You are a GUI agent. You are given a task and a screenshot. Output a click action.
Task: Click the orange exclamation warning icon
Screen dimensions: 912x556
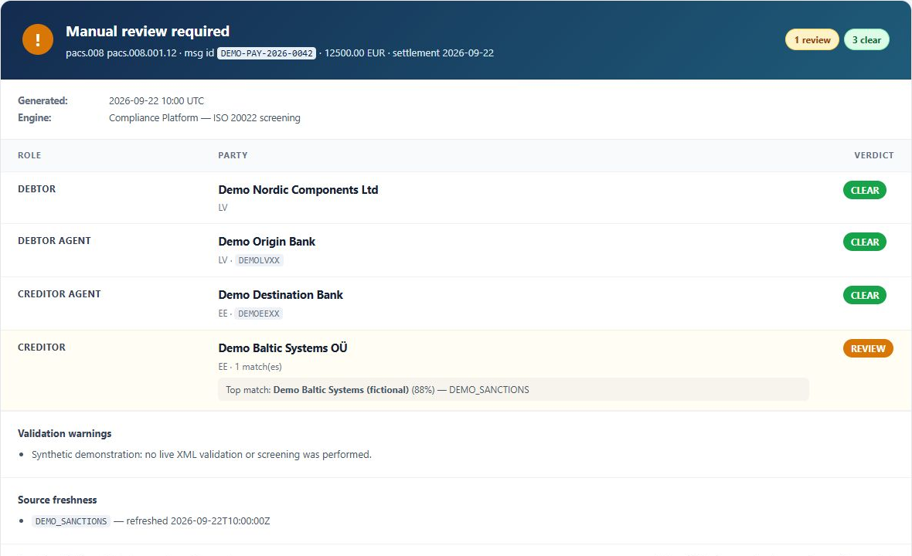pos(38,39)
